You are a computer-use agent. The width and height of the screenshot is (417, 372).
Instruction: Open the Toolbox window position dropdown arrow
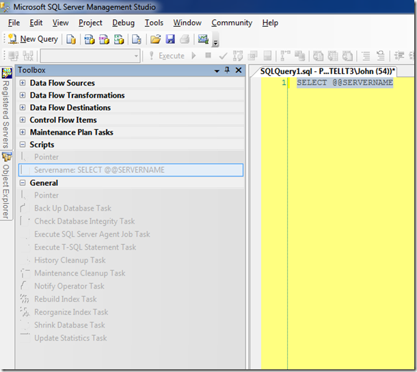click(217, 71)
